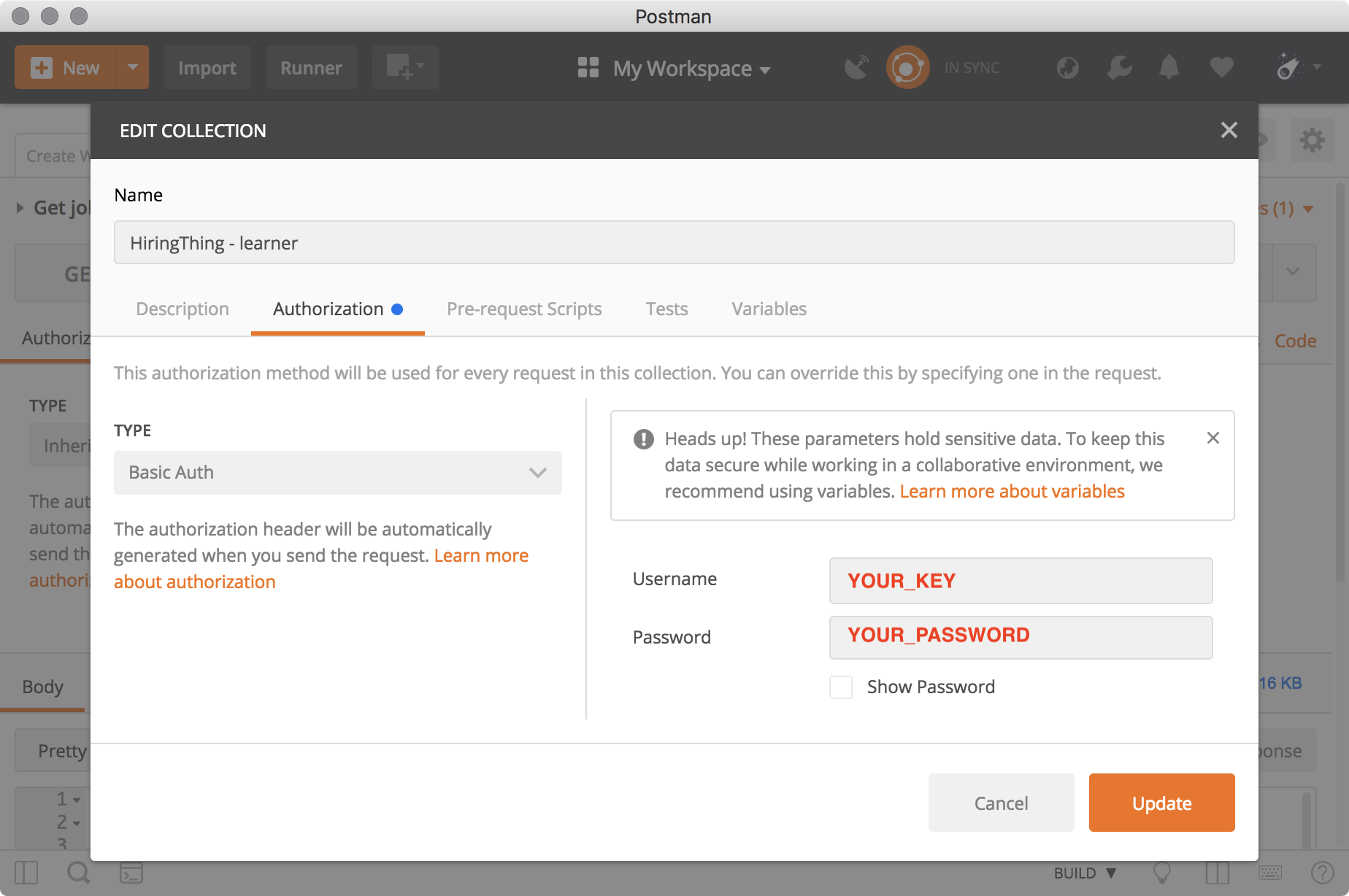Image resolution: width=1349 pixels, height=896 pixels.
Task: Open the BUILD mode dropdown
Action: coord(1085,873)
